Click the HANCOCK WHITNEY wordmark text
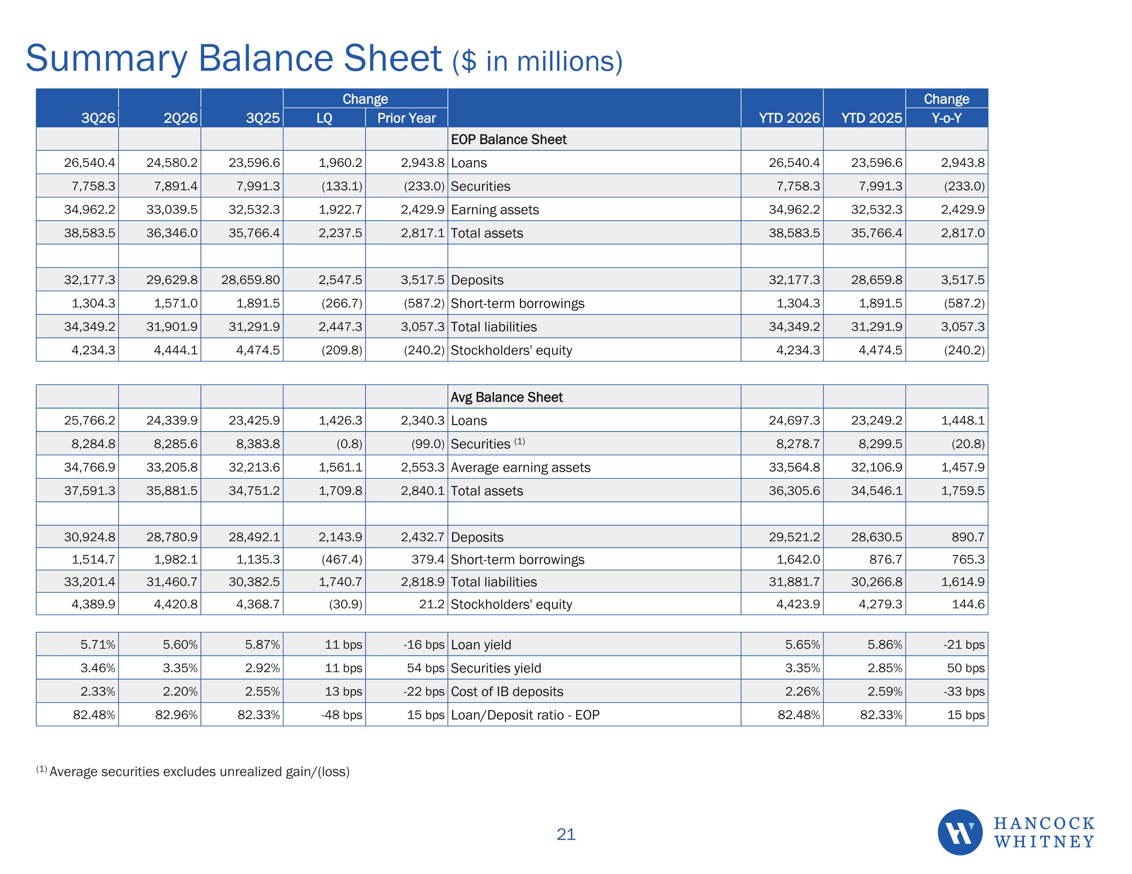Viewport: 1132px width, 874px height. (x=1044, y=832)
